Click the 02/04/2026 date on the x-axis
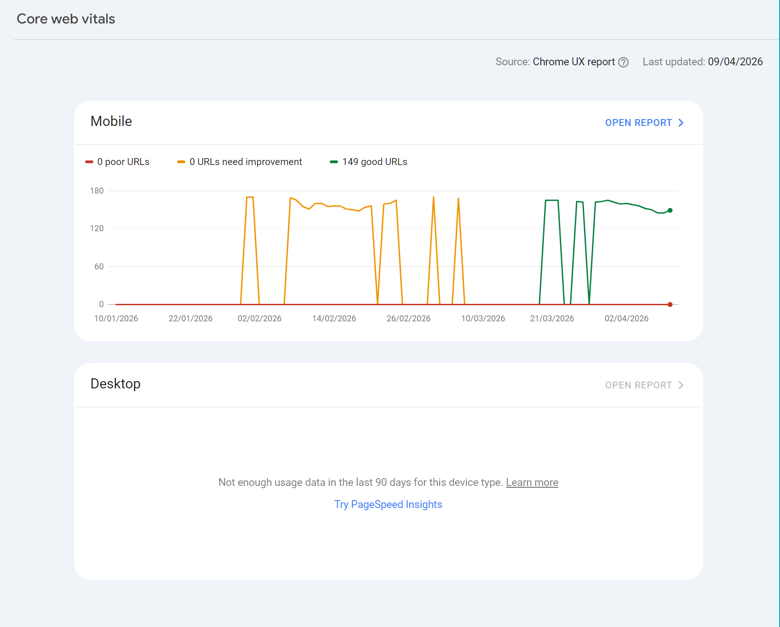 pyautogui.click(x=626, y=319)
